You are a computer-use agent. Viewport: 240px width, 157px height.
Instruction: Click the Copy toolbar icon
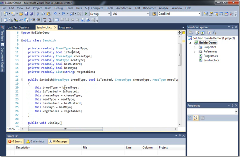tap(43, 14)
